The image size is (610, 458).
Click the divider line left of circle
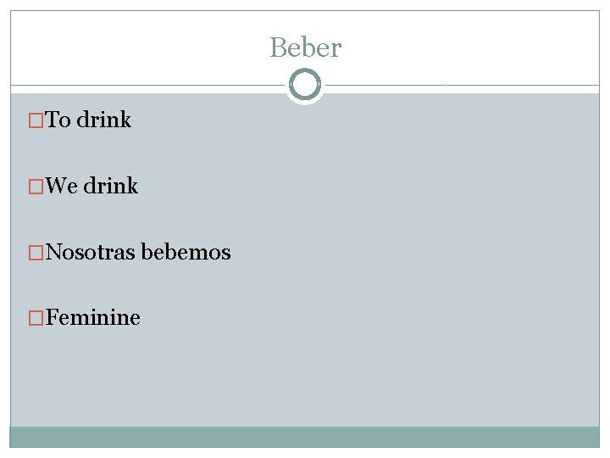coord(147,85)
